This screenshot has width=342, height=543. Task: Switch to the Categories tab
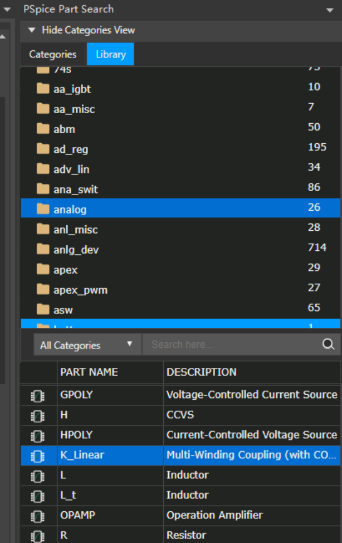tap(52, 54)
